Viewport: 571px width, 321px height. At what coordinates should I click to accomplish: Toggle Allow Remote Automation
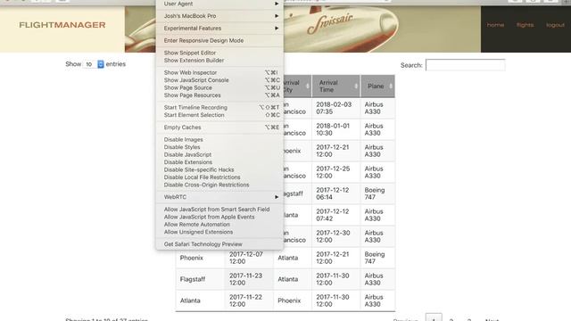(219, 225)
